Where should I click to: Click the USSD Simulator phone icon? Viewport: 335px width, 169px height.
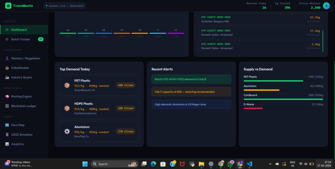tap(7, 135)
